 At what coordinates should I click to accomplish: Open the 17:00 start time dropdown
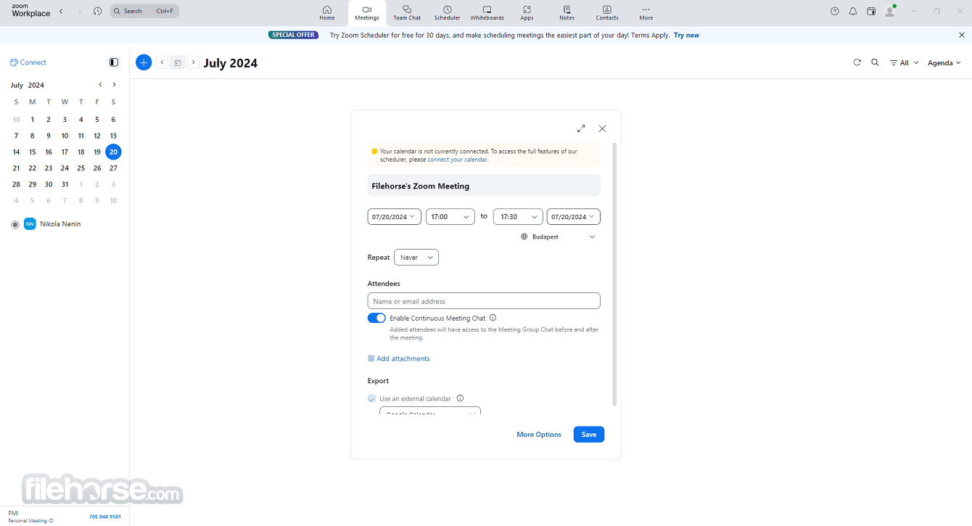[450, 216]
